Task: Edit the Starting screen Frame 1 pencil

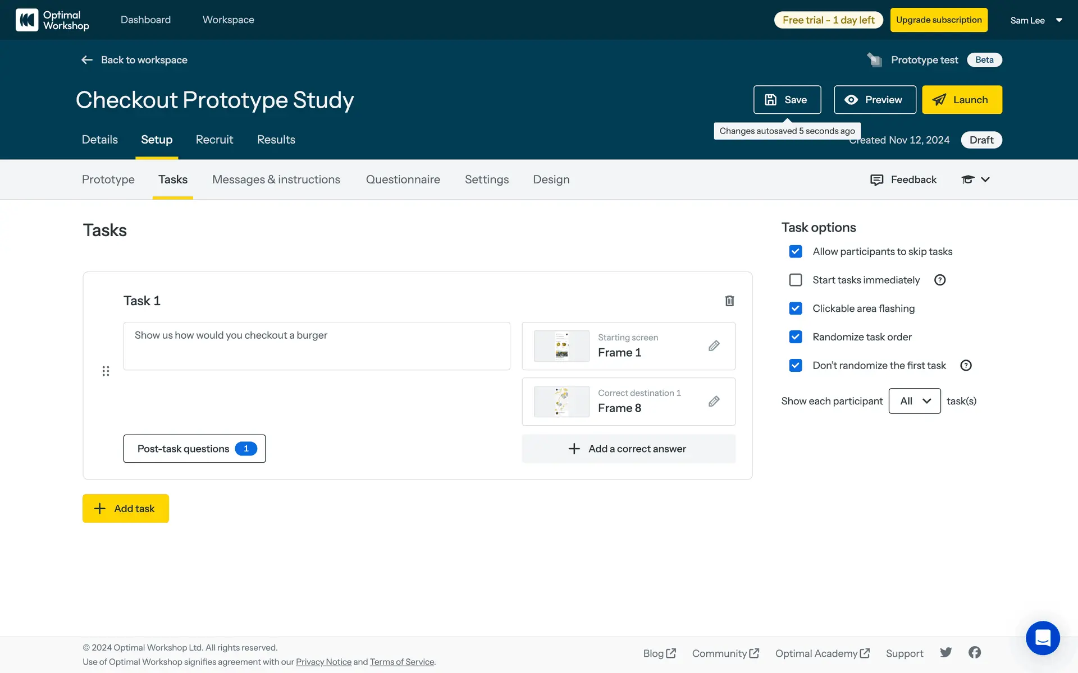Action: [714, 346]
